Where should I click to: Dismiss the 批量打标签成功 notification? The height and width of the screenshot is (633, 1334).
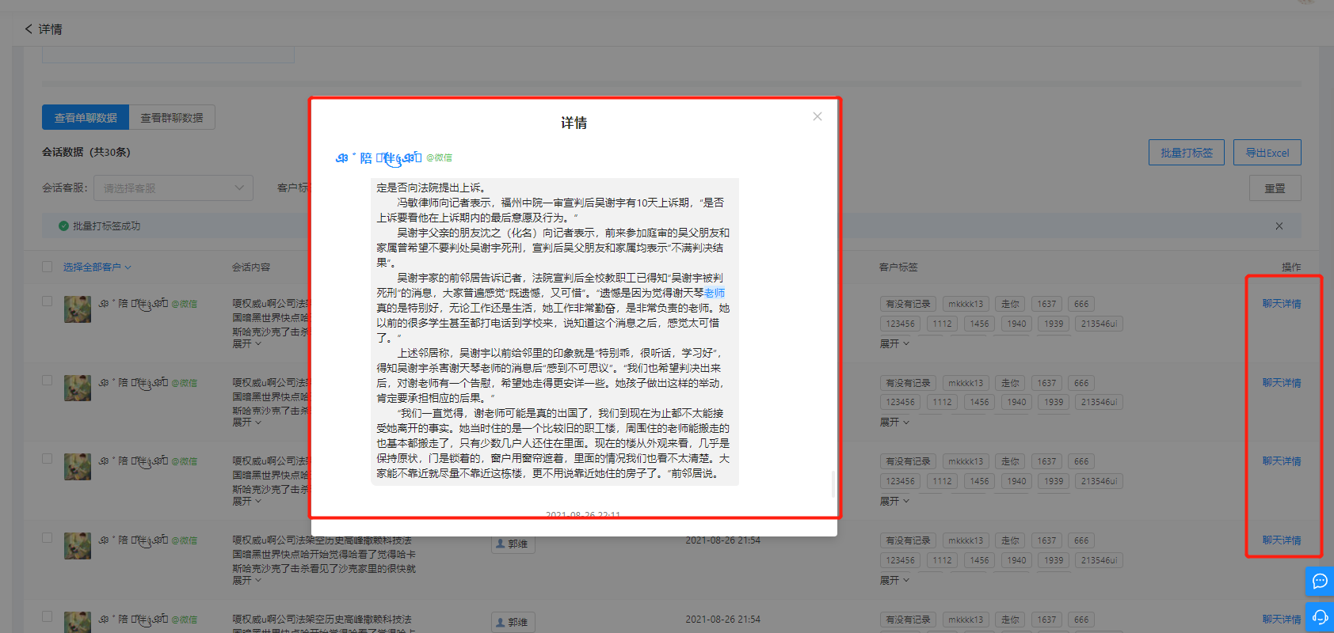click(x=1279, y=226)
